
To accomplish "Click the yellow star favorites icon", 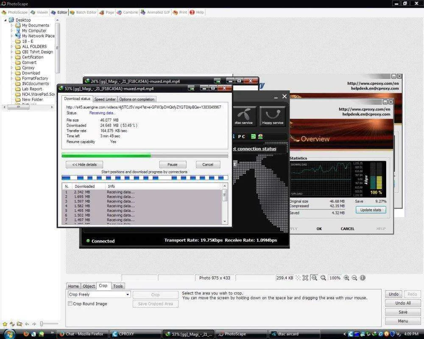I will point(5,324).
